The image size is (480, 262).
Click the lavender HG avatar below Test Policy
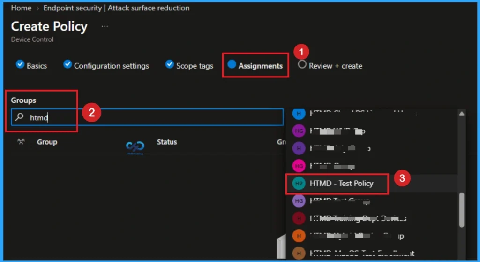[x=299, y=201]
